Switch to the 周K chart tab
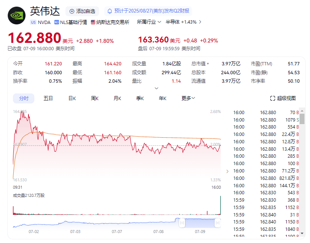310x243 pixels. coord(95,98)
